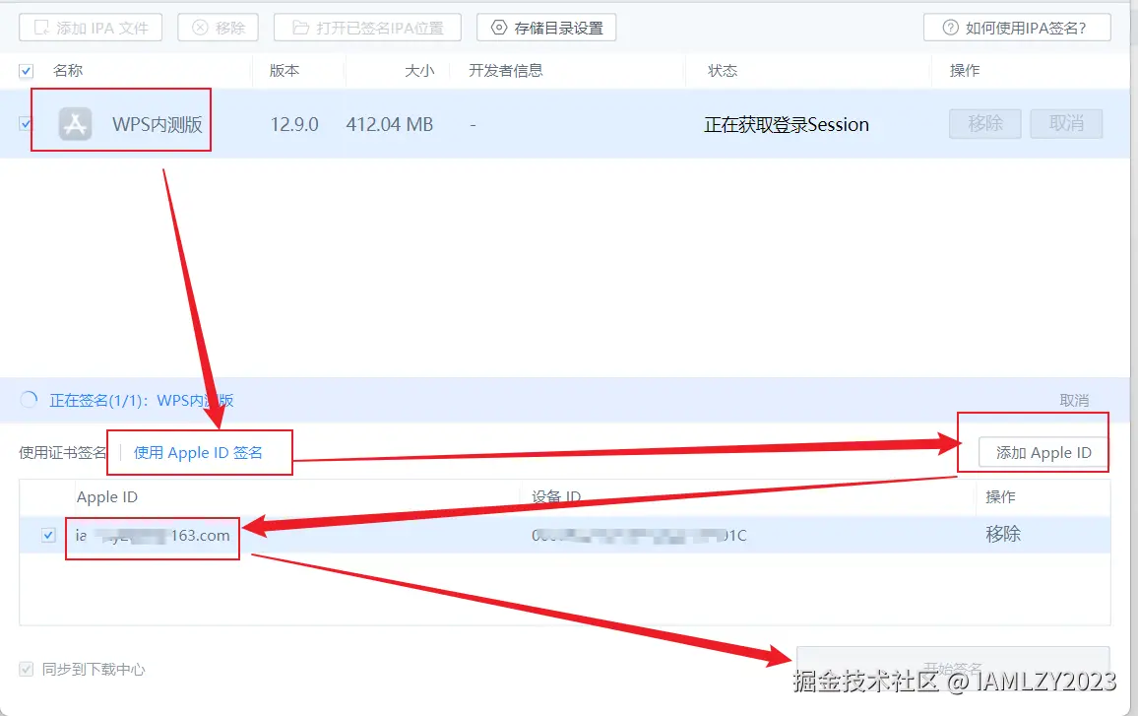This screenshot has width=1138, height=716.
Task: Select the WPS内测版 app name
Action: (157, 124)
